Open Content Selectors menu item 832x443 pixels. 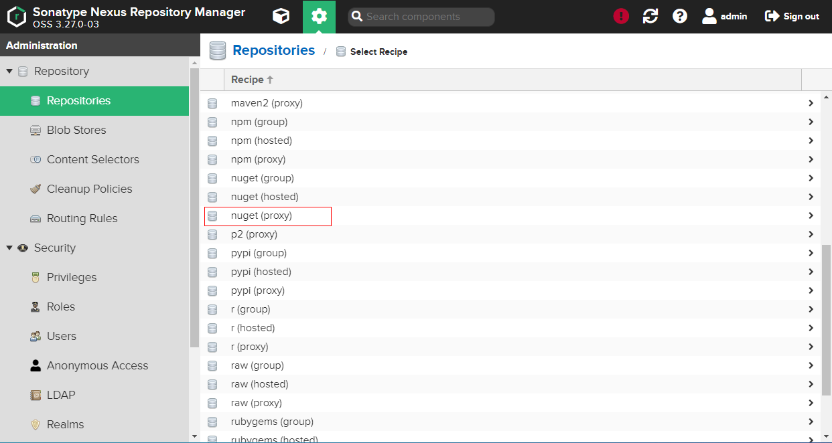(x=94, y=160)
